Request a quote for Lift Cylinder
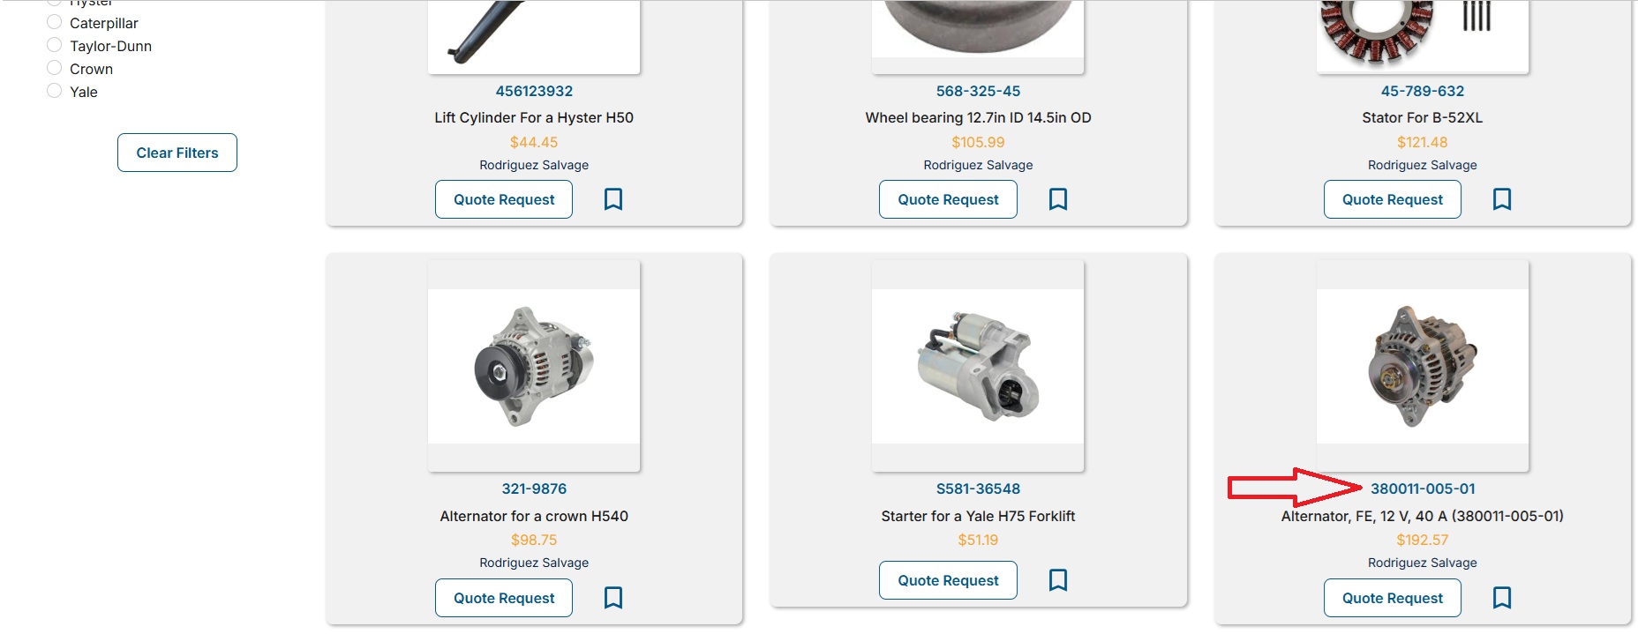 click(x=504, y=199)
